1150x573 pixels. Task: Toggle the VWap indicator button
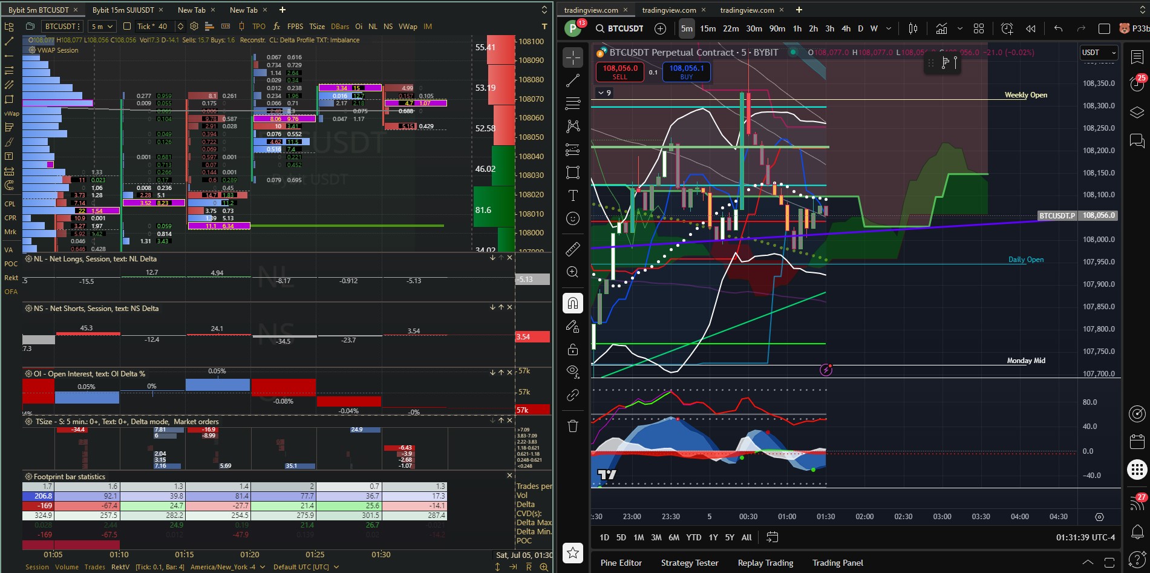408,27
